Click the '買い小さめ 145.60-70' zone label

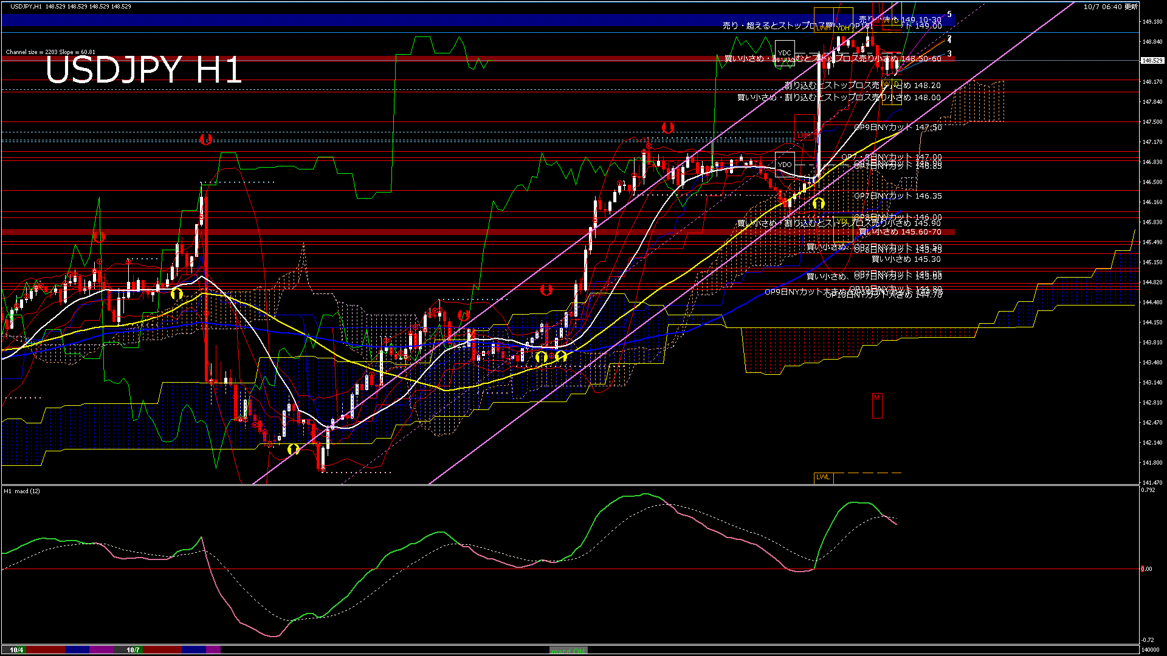900,232
